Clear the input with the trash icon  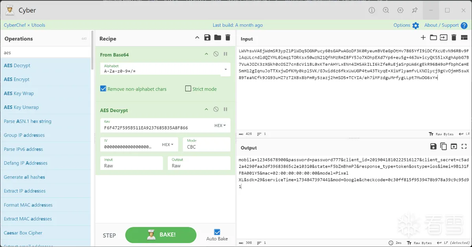[x=454, y=38]
